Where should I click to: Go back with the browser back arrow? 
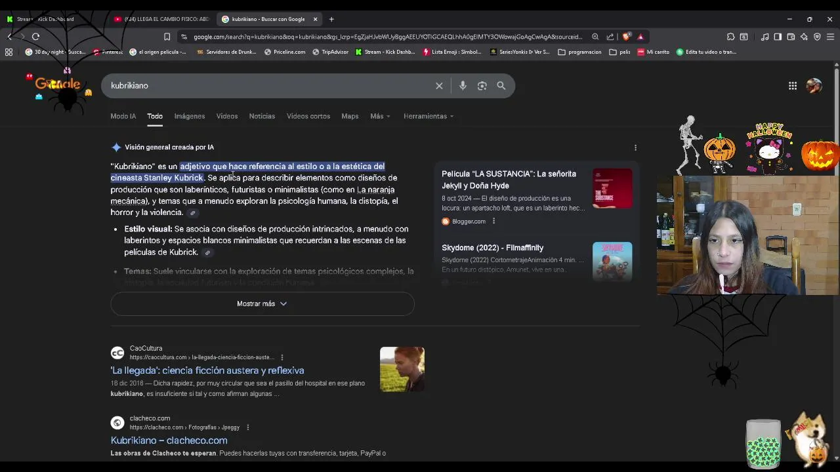[9, 37]
